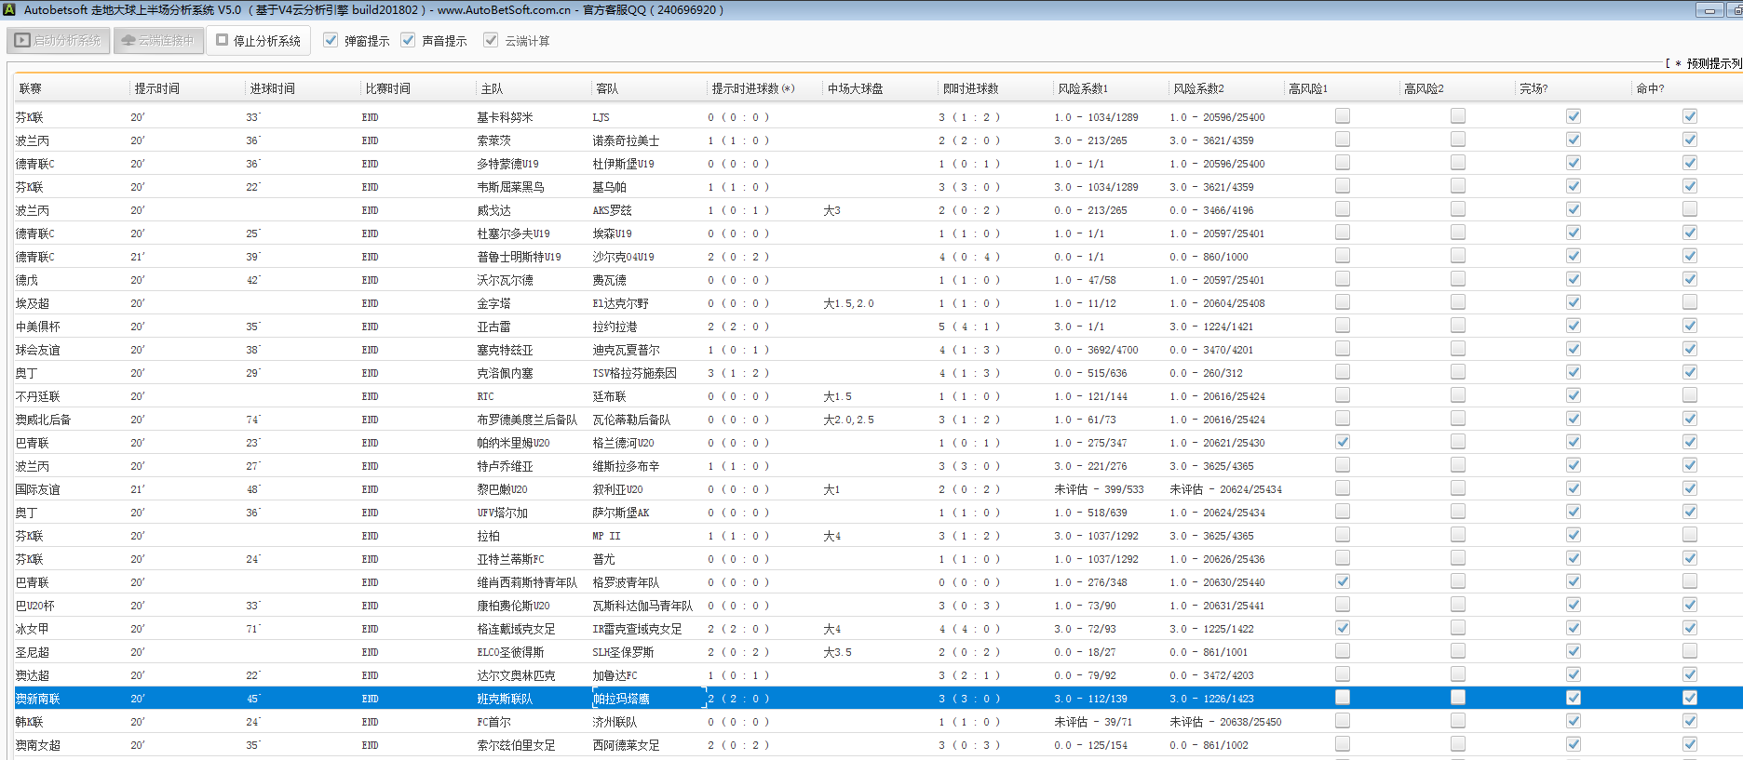Minimize the Autobetsoft window
The image size is (1743, 760).
click(x=1709, y=10)
